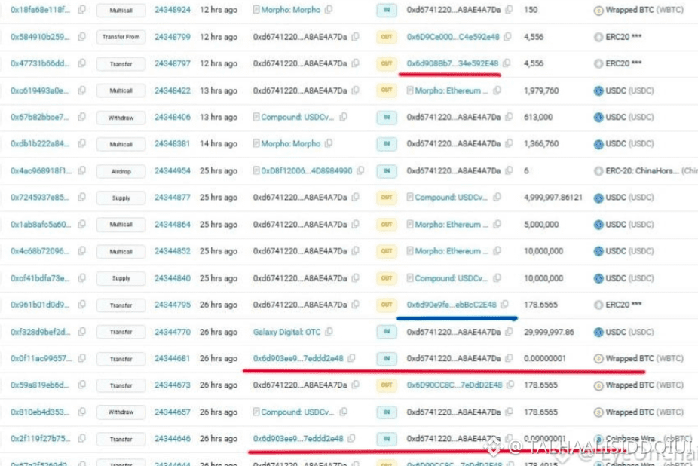Select amount 1,366,760

[x=541, y=143]
